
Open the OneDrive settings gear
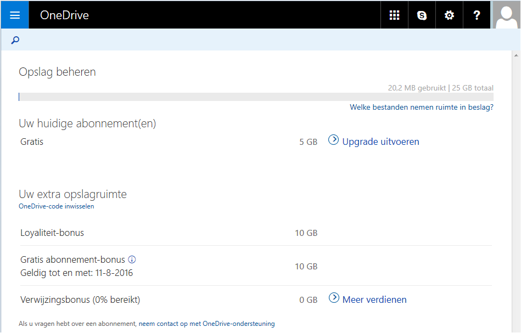pyautogui.click(x=449, y=15)
